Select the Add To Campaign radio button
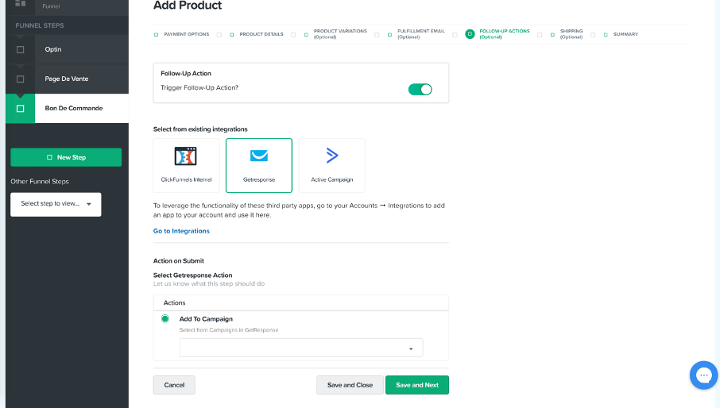The width and height of the screenshot is (720, 408). point(165,318)
